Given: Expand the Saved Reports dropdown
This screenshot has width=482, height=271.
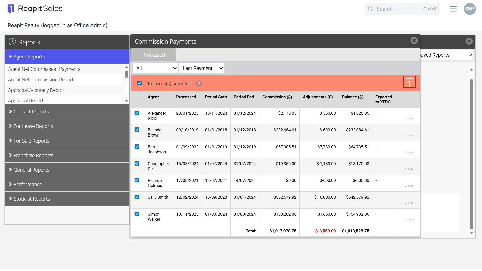Looking at the screenshot, I should click(446, 55).
